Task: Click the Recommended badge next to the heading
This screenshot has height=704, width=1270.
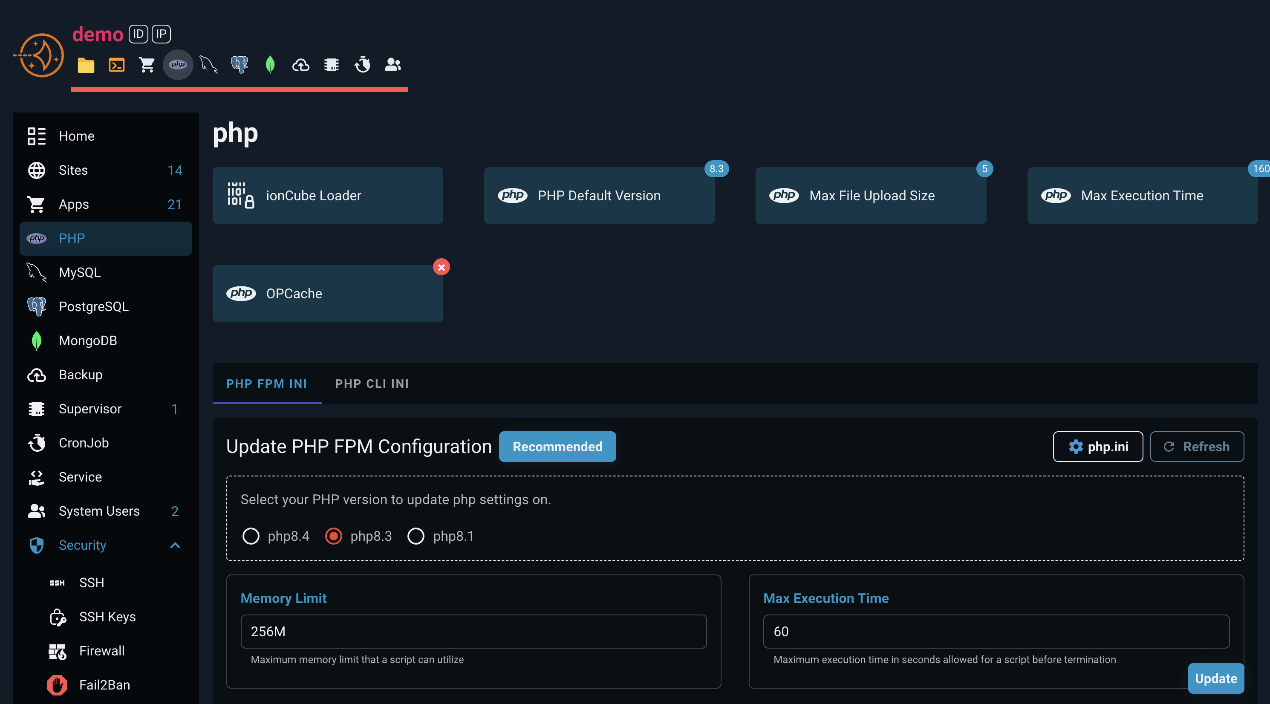Action: (557, 447)
